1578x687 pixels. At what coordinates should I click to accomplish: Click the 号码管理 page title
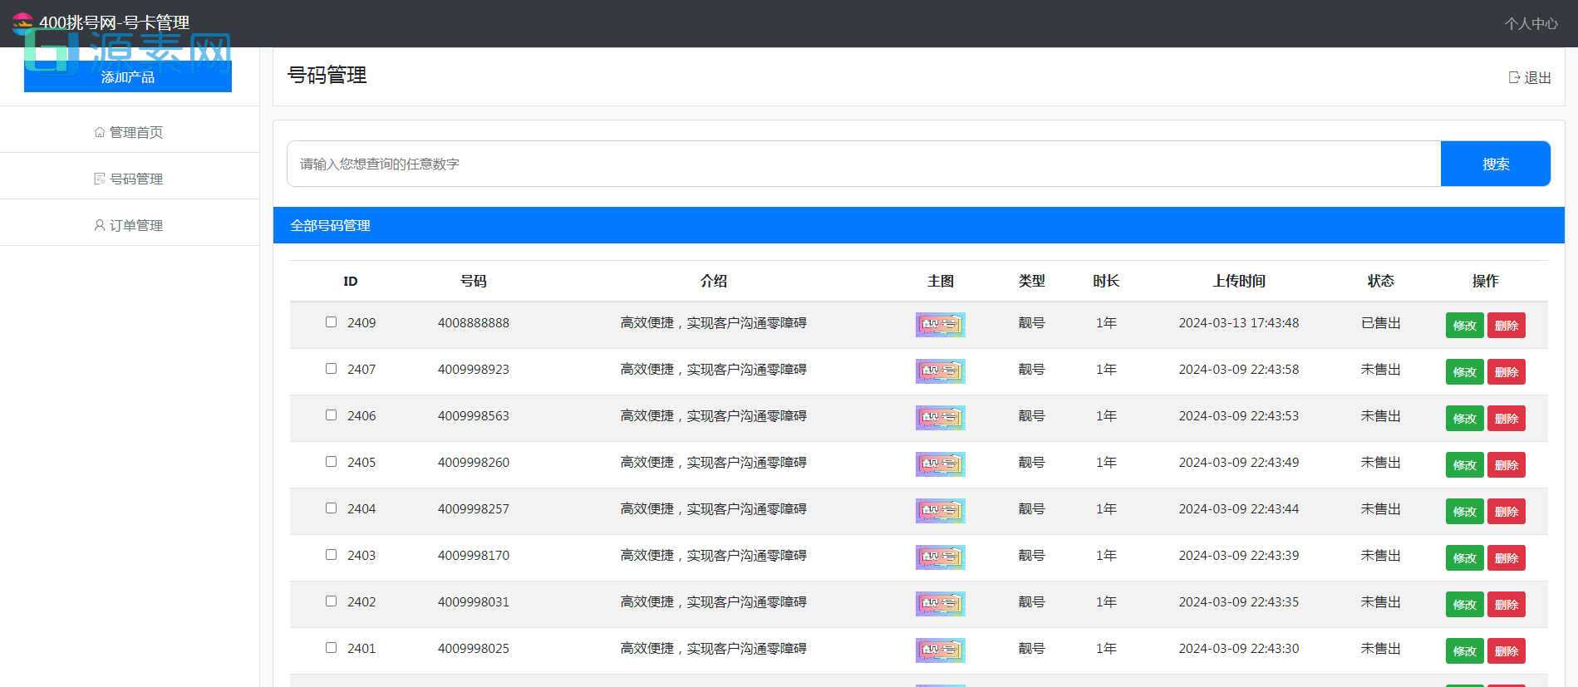point(327,75)
